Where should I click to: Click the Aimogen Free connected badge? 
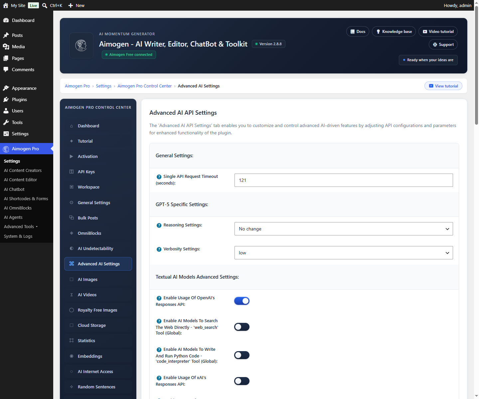pyautogui.click(x=129, y=55)
